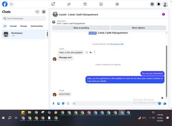Open the Facebook search magnifier icon

tap(11, 4)
